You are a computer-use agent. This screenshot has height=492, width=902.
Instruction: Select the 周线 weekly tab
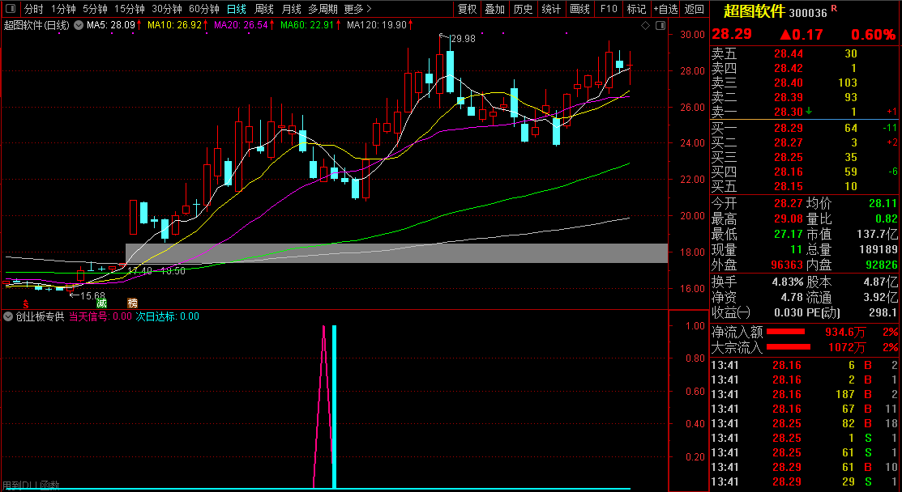click(264, 10)
